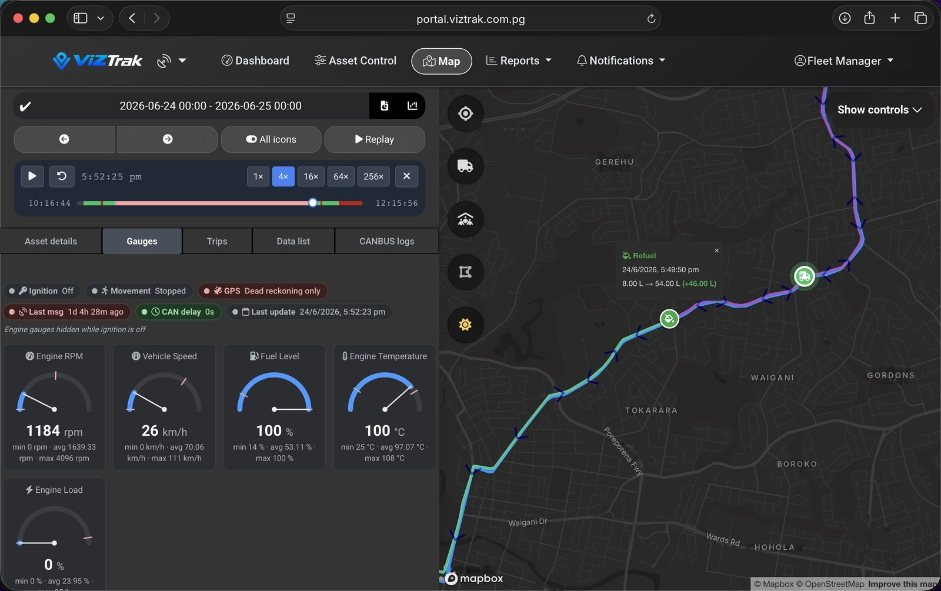Image resolution: width=941 pixels, height=591 pixels.
Task: Close the Refuel popup
Action: [716, 251]
